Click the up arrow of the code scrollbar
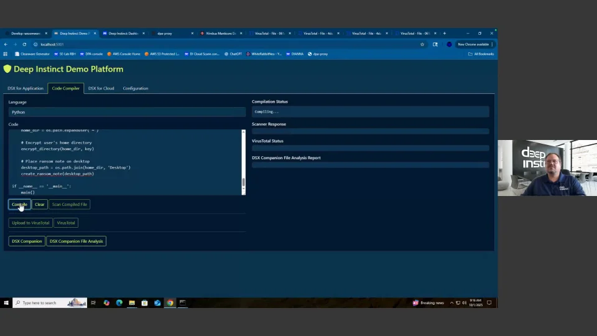This screenshot has height=336, width=597. (x=244, y=132)
